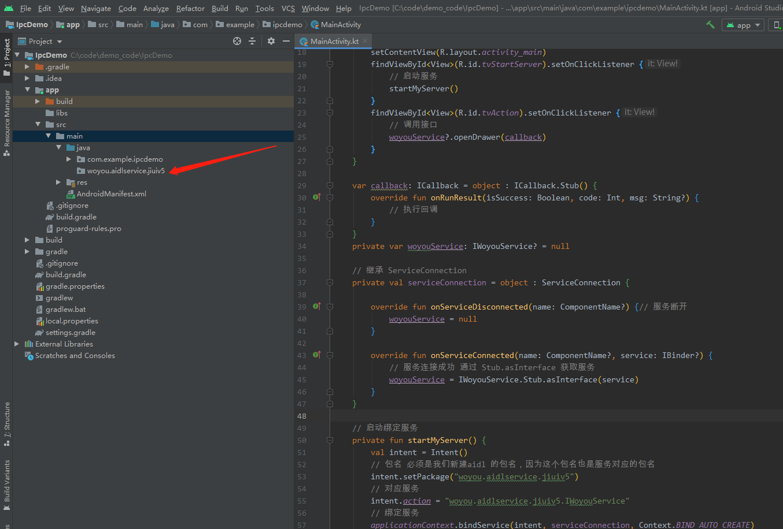Select the libs folder

coord(61,113)
